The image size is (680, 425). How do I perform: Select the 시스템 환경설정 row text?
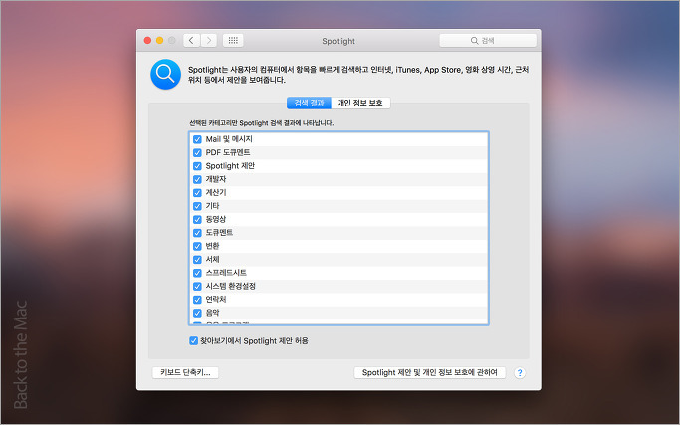pos(231,286)
